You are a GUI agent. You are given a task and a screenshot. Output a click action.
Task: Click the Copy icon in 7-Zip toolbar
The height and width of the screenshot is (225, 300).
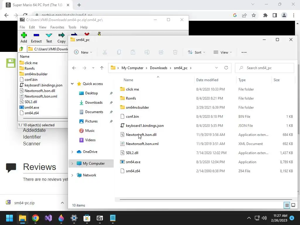[x=62, y=35]
